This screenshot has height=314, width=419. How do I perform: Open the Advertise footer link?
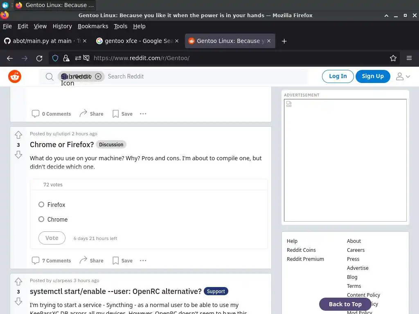[358, 268]
